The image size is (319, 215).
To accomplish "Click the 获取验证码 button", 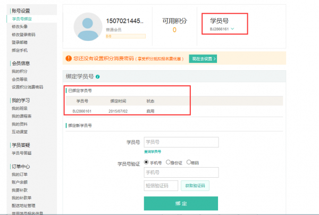I will click(195, 185).
